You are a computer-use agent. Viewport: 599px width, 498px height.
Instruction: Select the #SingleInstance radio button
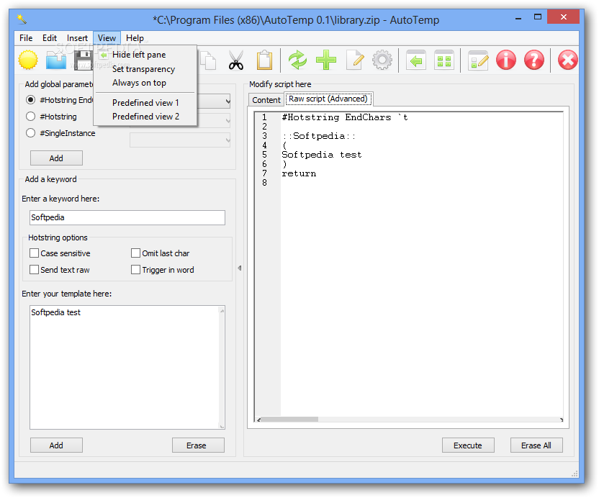point(30,133)
